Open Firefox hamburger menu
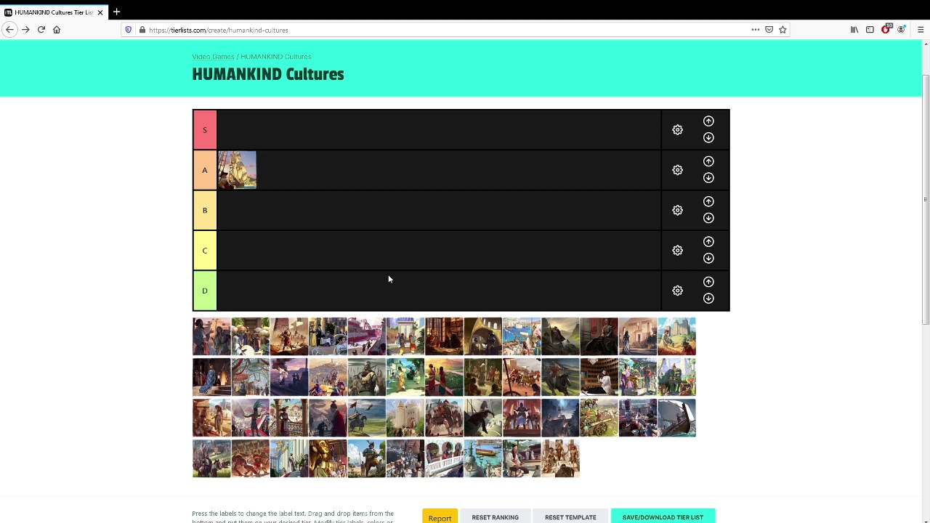The width and height of the screenshot is (930, 523). tap(921, 30)
